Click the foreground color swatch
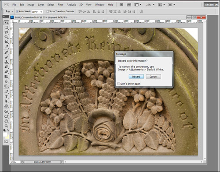The image size is (220, 172). [5, 134]
